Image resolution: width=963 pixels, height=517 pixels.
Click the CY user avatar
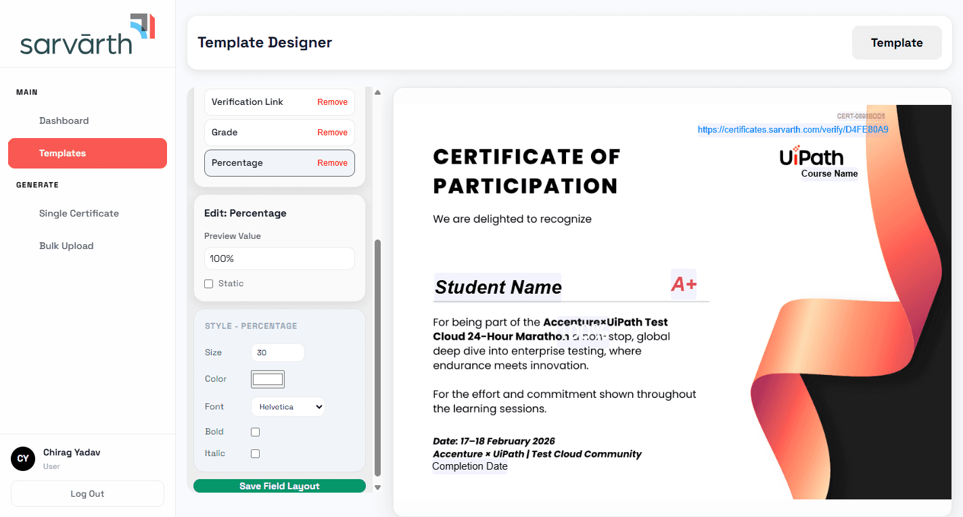click(x=23, y=459)
